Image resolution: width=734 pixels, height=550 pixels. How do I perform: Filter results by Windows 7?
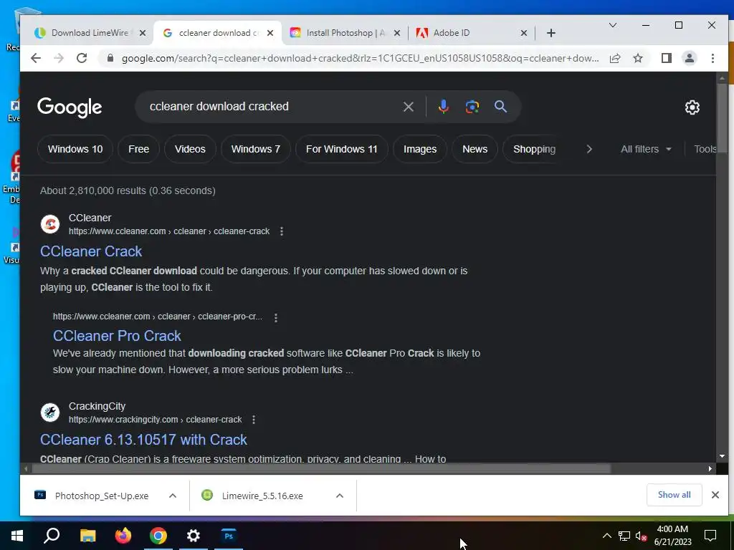point(256,149)
